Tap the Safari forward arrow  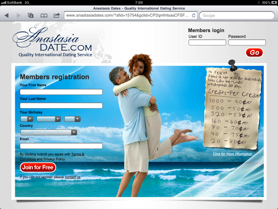point(19,16)
